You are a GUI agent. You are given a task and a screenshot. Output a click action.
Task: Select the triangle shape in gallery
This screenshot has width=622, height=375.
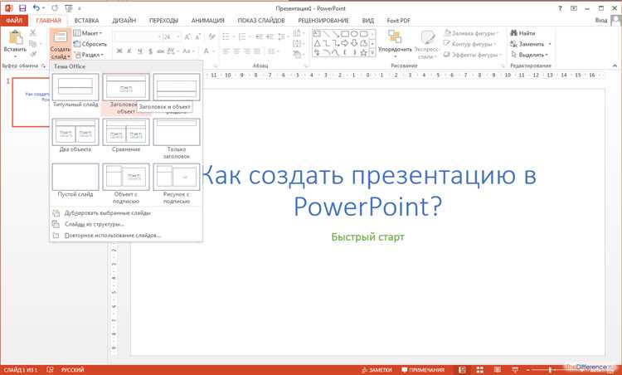(317, 43)
